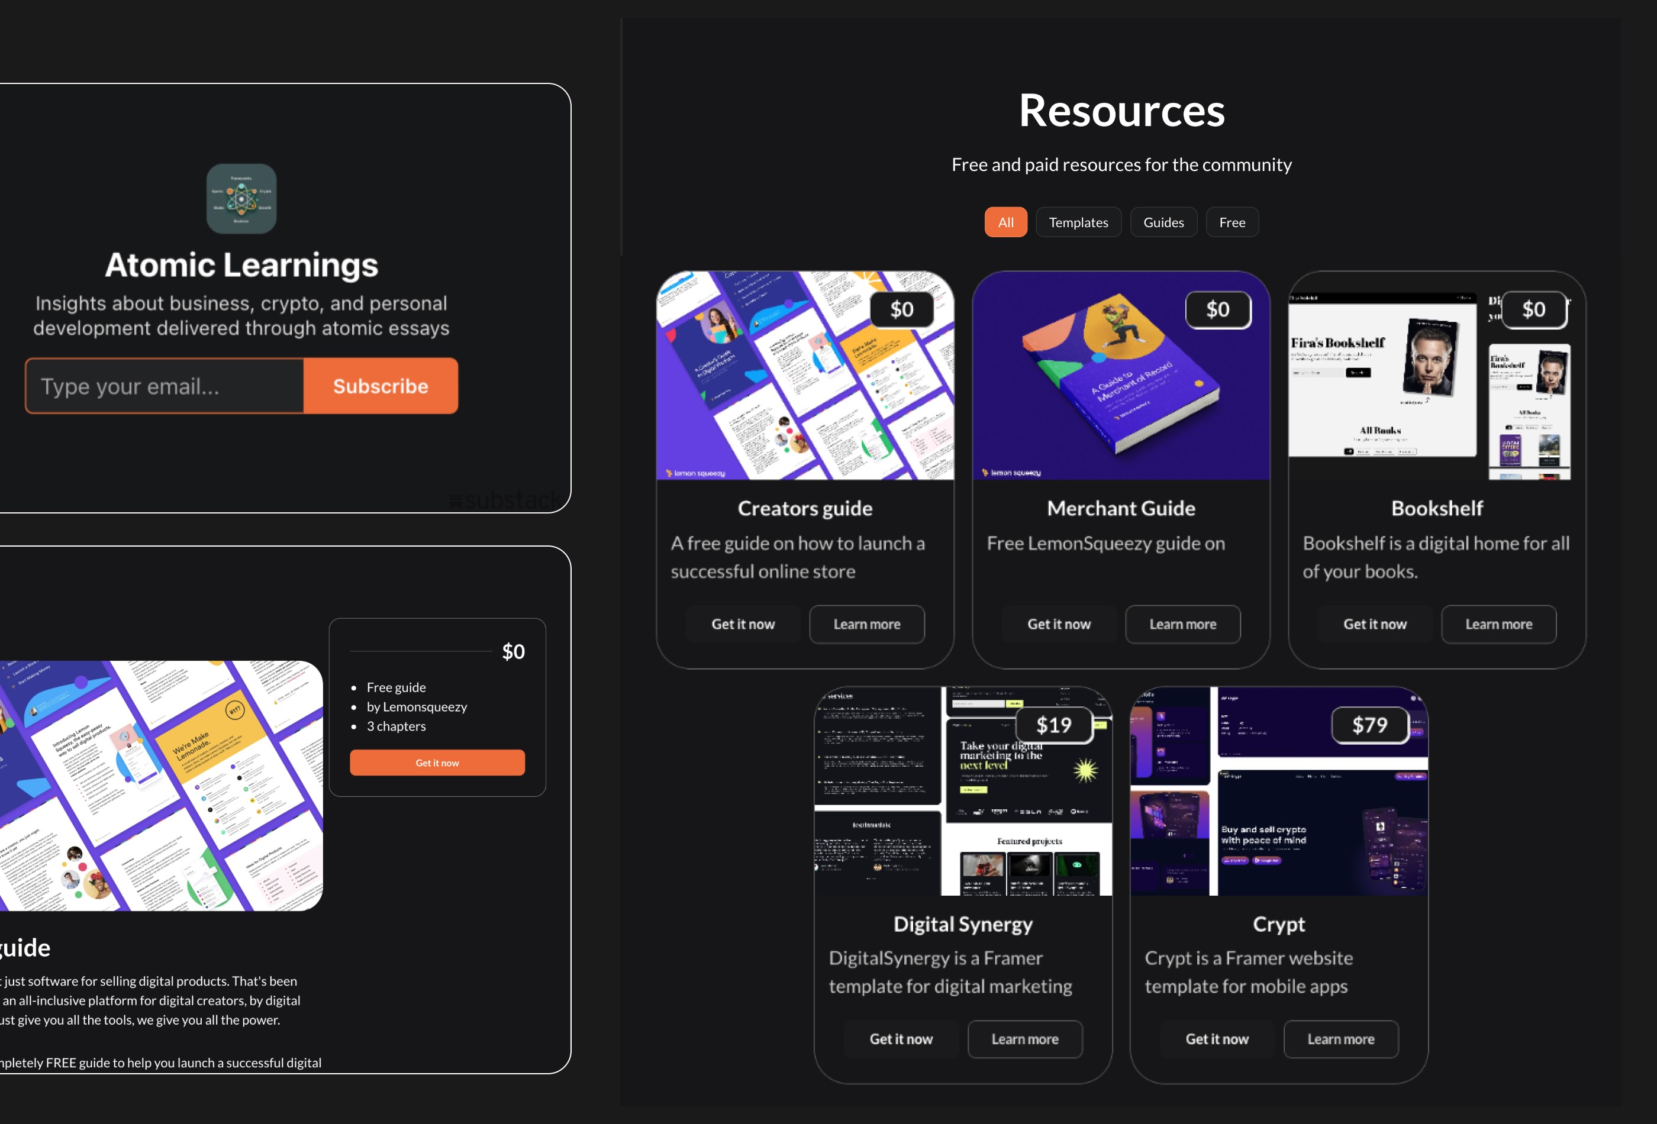Click the Merchant Guide card title

tap(1121, 508)
